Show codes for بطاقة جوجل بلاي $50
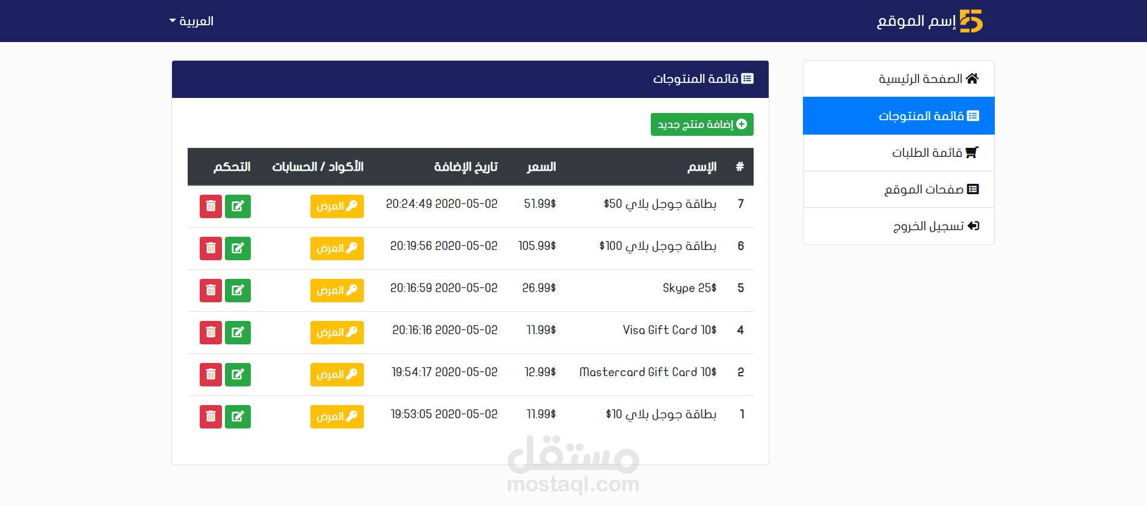Screen dimensions: 1147x506 pyautogui.click(x=337, y=206)
